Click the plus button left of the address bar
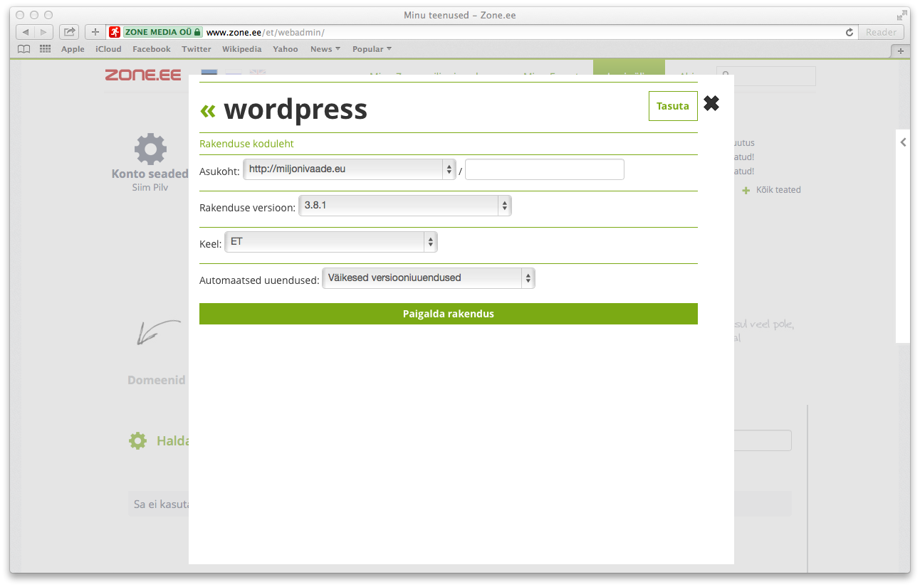The image size is (920, 587). 95,32
